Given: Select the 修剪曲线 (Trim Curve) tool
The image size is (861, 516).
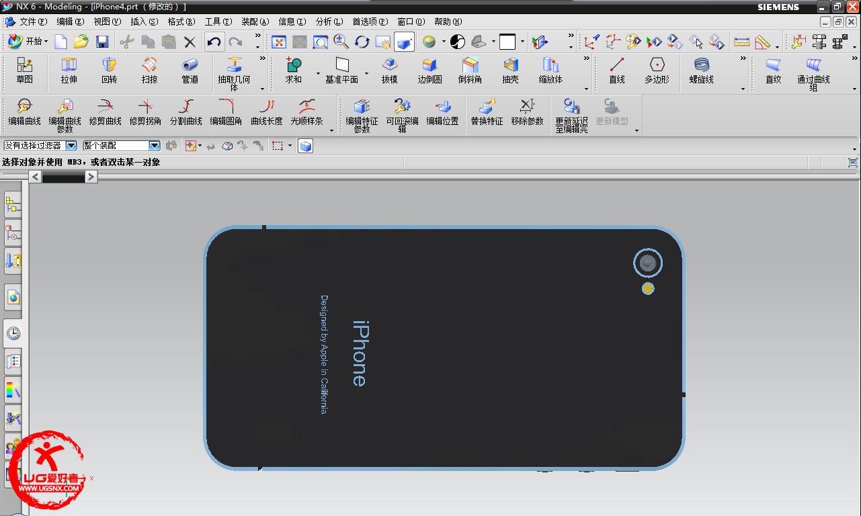Looking at the screenshot, I should [106, 113].
